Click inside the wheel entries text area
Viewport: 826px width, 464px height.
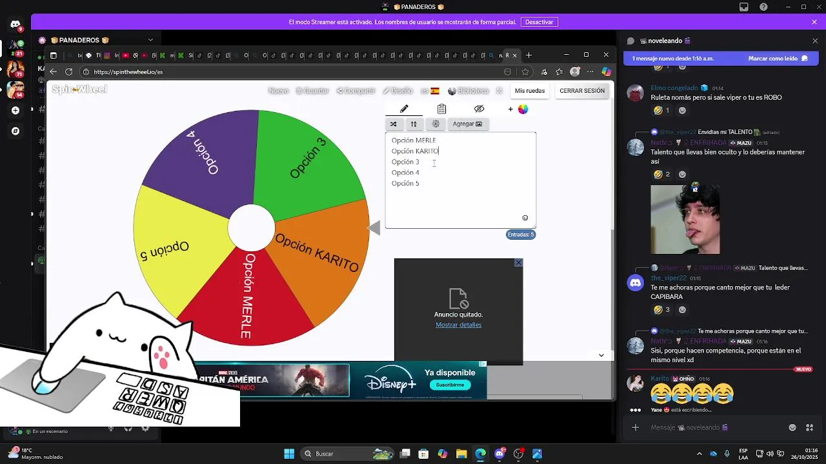pyautogui.click(x=461, y=180)
